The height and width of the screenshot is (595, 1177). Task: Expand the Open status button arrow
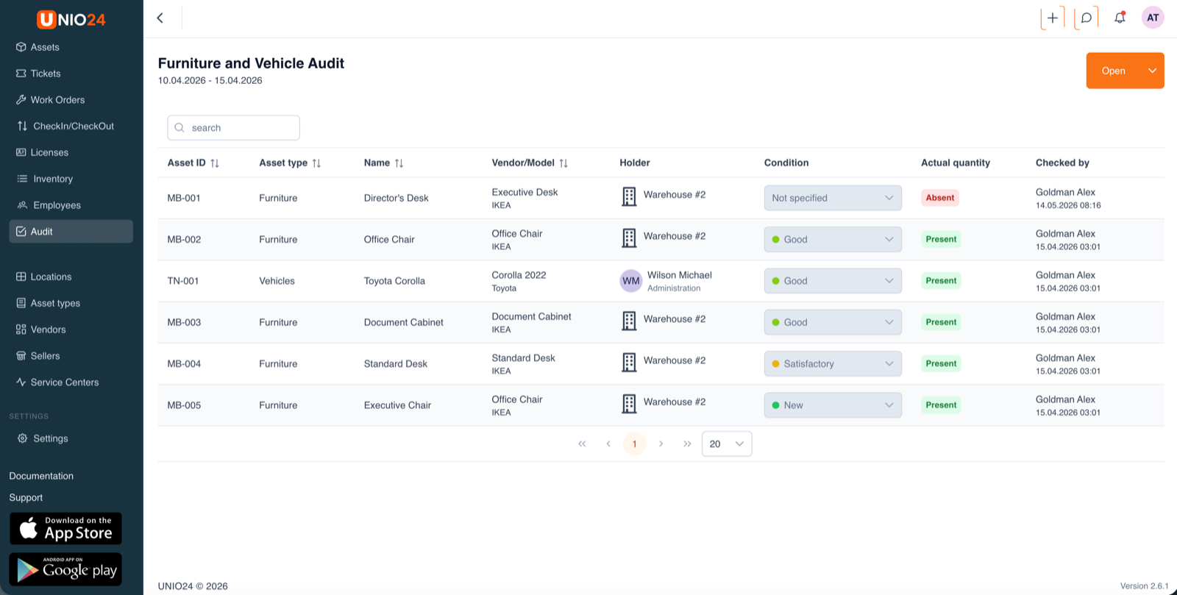1152,71
